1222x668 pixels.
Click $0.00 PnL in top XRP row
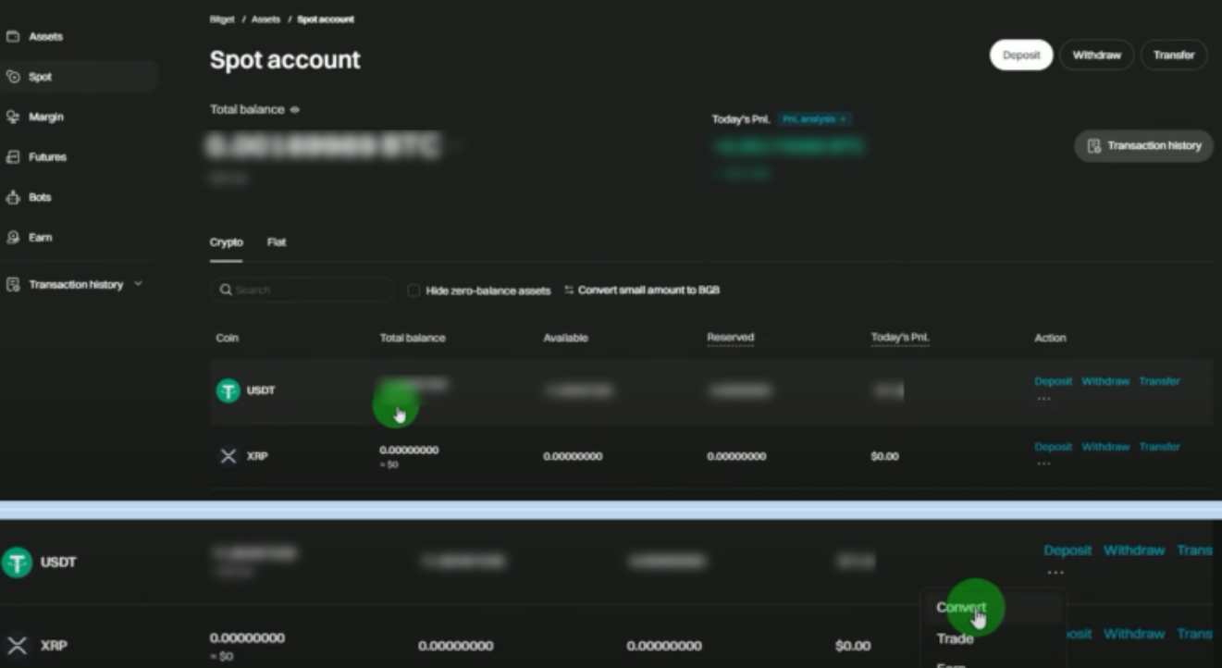click(x=884, y=456)
